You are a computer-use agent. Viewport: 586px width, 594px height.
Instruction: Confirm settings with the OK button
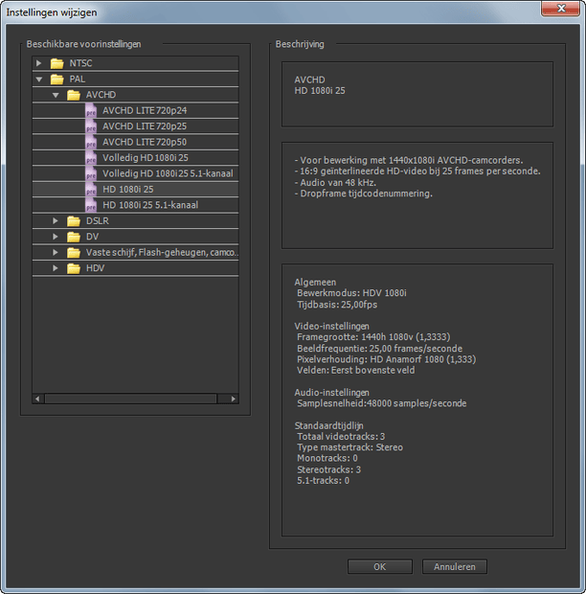(x=380, y=567)
